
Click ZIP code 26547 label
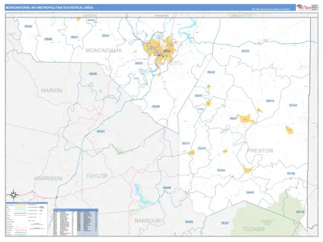[199, 95]
